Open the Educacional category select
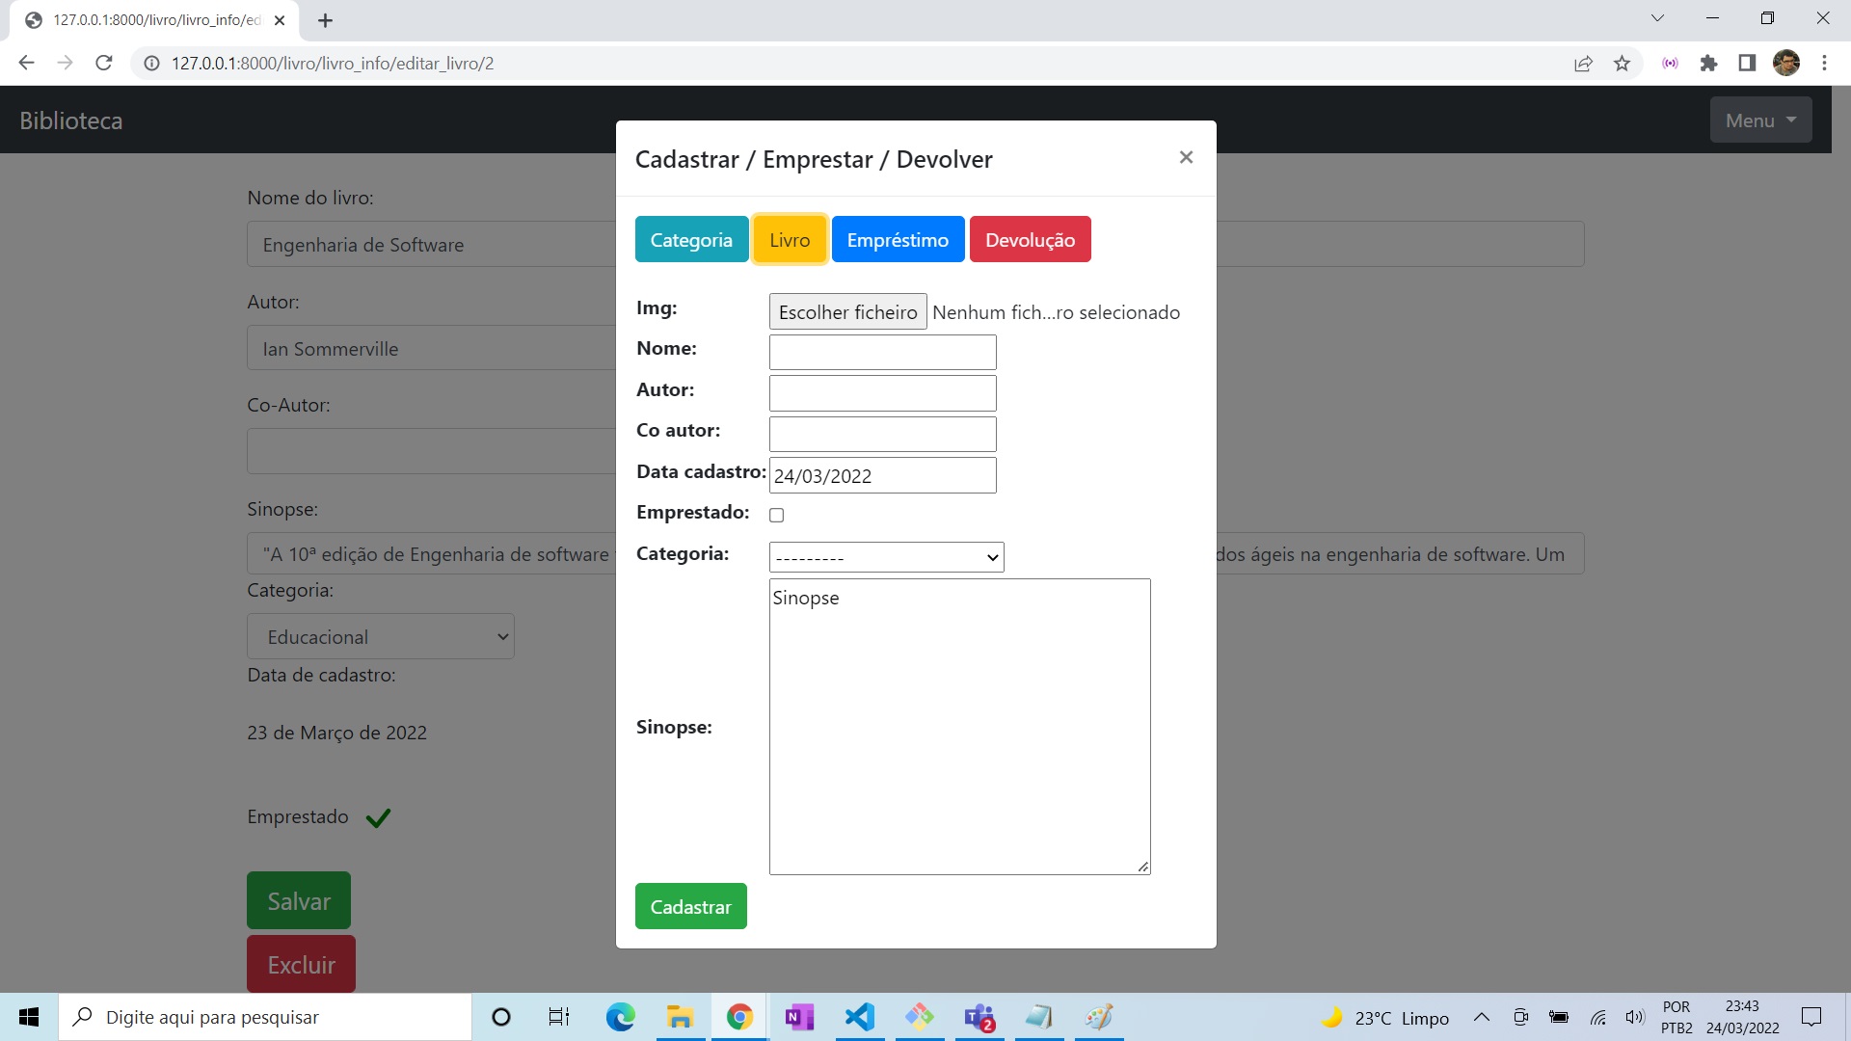The height and width of the screenshot is (1041, 1851). coord(381,637)
